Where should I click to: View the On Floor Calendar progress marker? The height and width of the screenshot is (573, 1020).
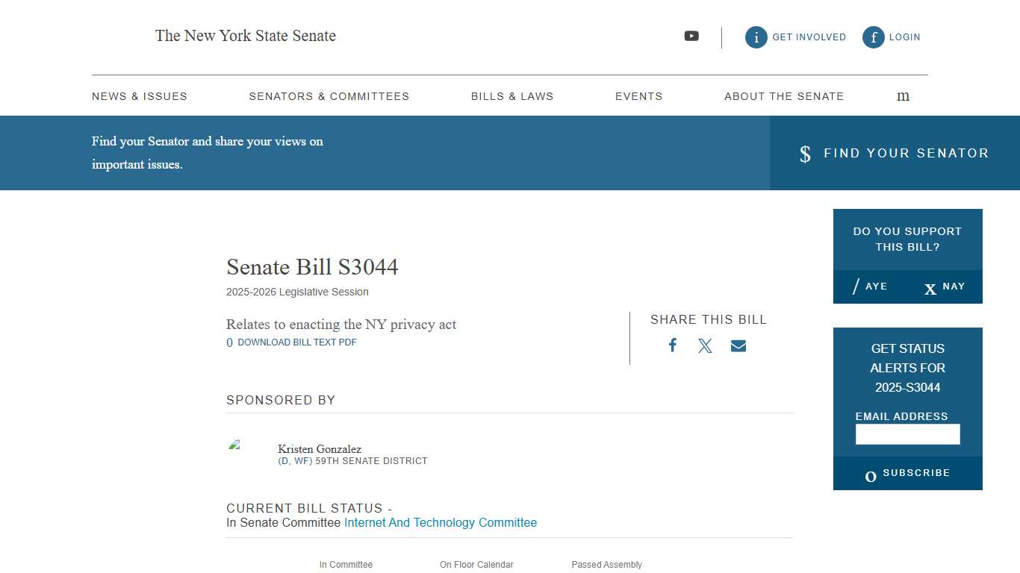tap(476, 565)
